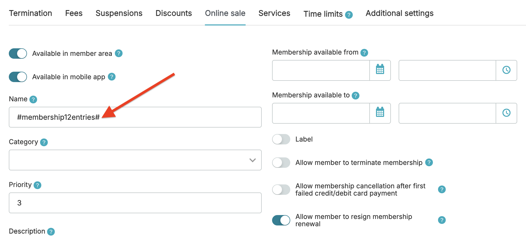The height and width of the screenshot is (240, 526).
Task: Click help icon beside Priority label
Action: [x=38, y=185]
